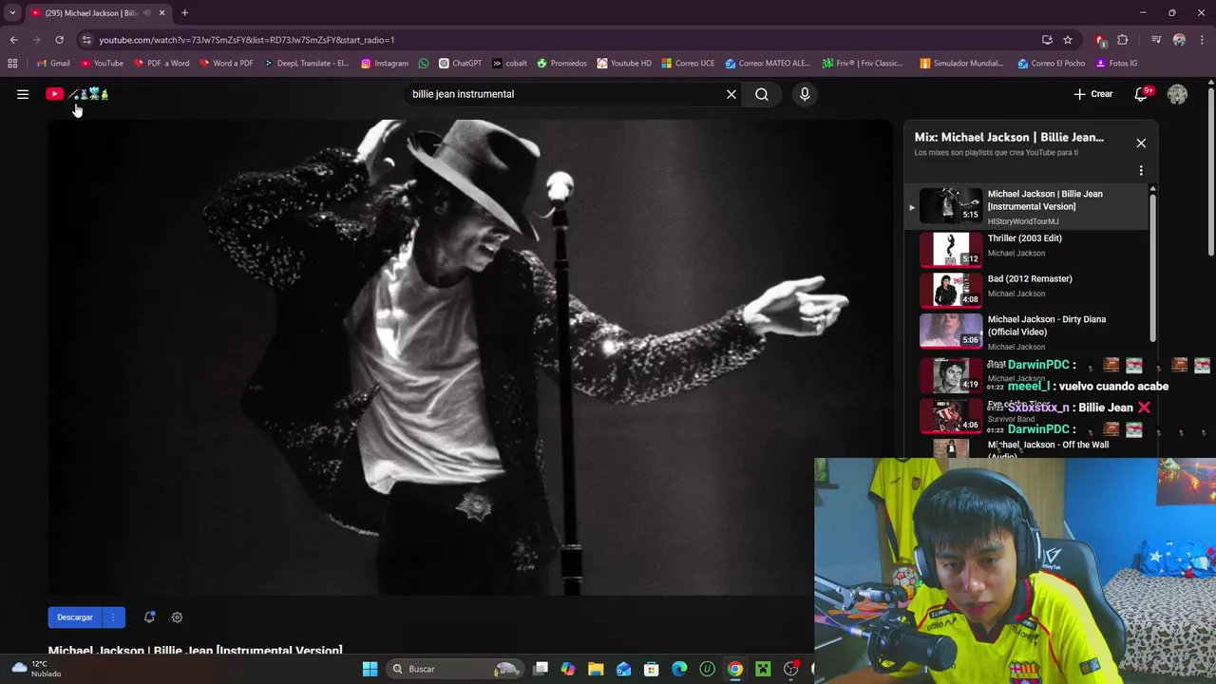This screenshot has height=684, width=1216.
Task: Open the DeepL Translate bookmark
Action: 306,64
